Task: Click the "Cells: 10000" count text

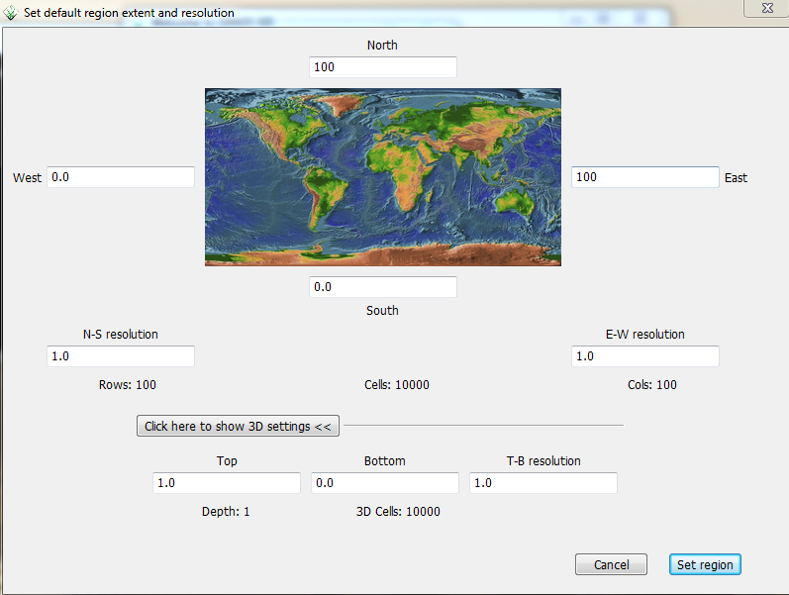Action: tap(397, 385)
